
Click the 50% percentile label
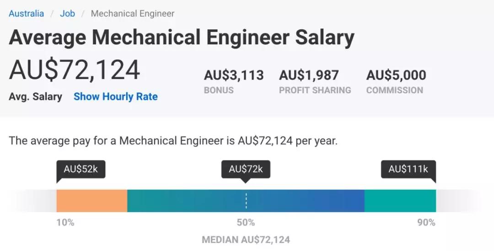246,223
